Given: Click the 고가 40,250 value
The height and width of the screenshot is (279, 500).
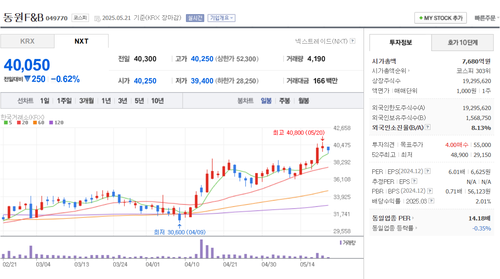Looking at the screenshot, I should click(202, 59).
